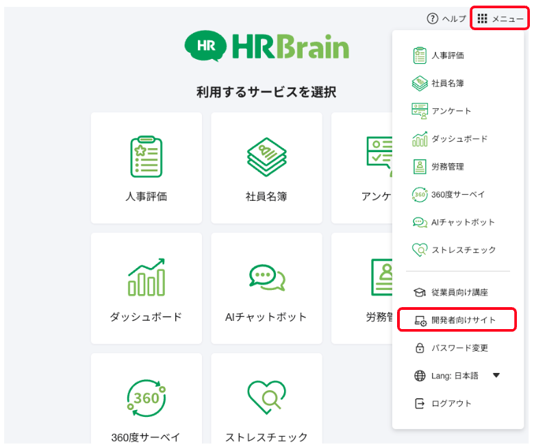Click the HRBrain logo
Screen dimensions: 534x447
(x=266, y=46)
